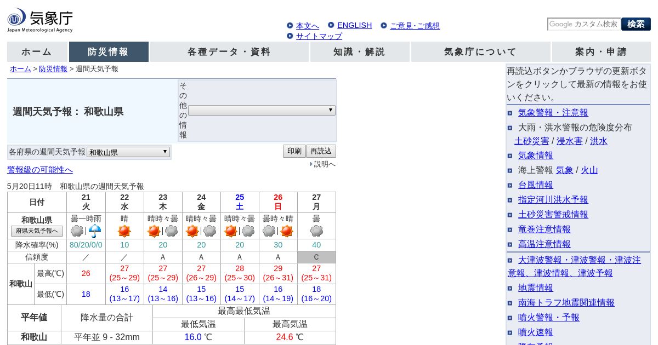This screenshot has height=345, width=658.
Task: Open the 土砂災害 hazard distribution link
Action: click(532, 141)
